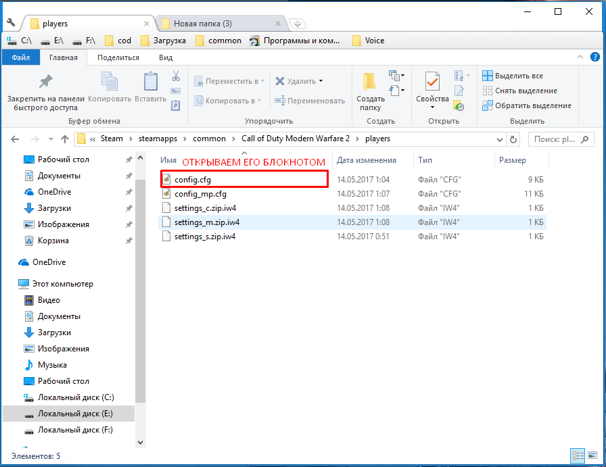The image size is (606, 467).
Task: Click the open-with icon in Открыть group
Action: 462,76
